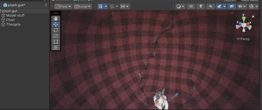Open grid visibility options arrow
Image resolution: width=262 pixels, height=110 pixels.
click(x=106, y=6)
